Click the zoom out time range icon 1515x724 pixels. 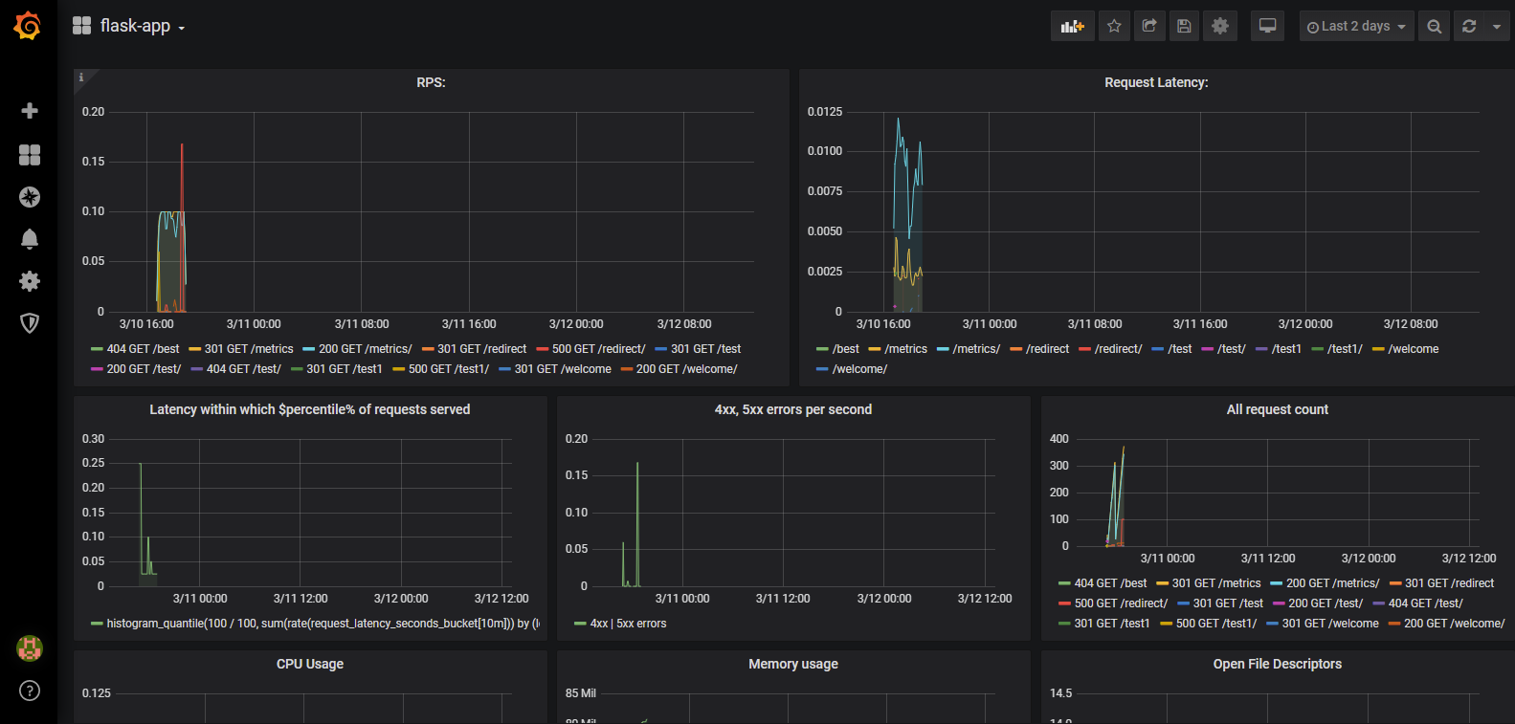point(1434,27)
